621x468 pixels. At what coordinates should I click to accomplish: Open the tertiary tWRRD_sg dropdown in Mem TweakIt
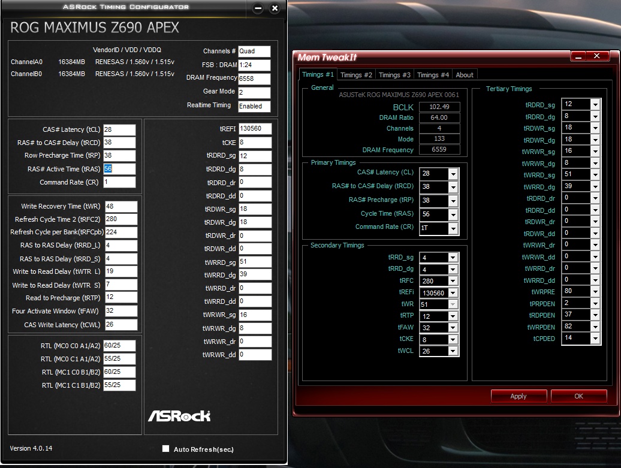coord(595,174)
